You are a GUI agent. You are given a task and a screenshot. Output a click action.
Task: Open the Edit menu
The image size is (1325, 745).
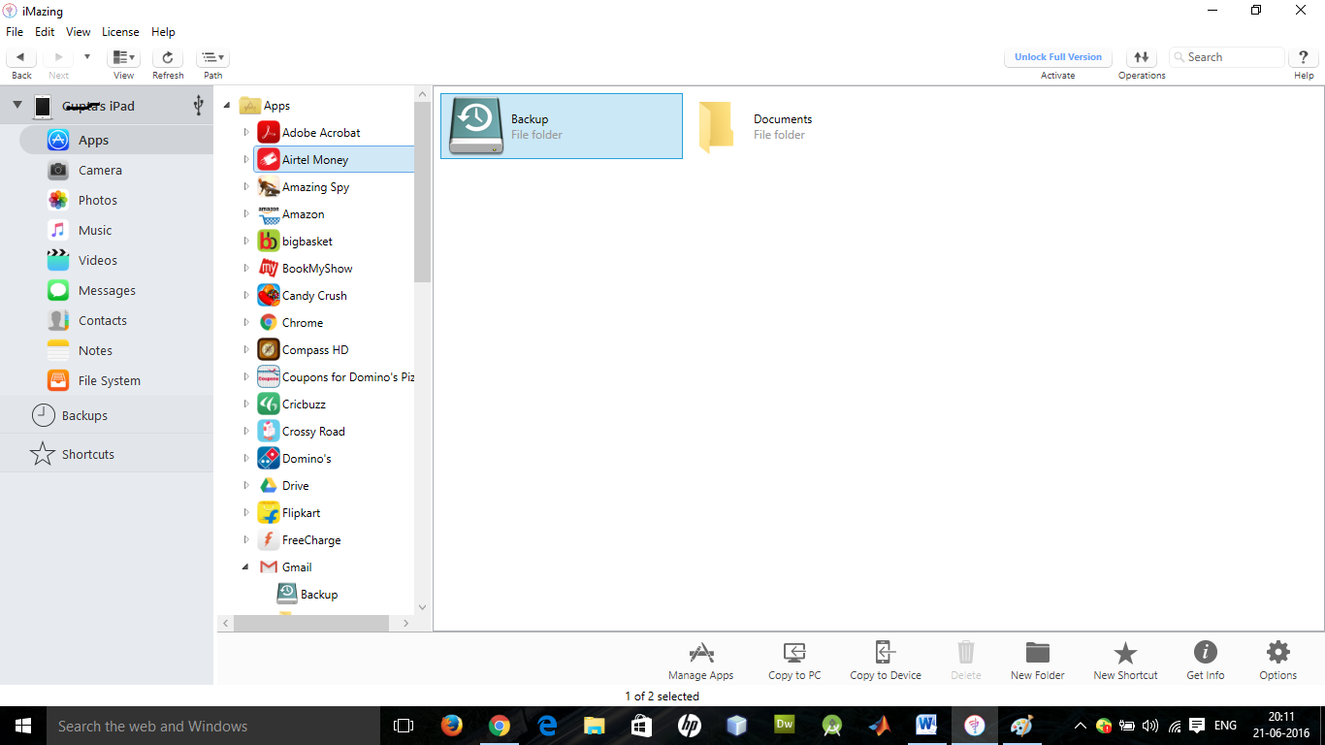[45, 32]
